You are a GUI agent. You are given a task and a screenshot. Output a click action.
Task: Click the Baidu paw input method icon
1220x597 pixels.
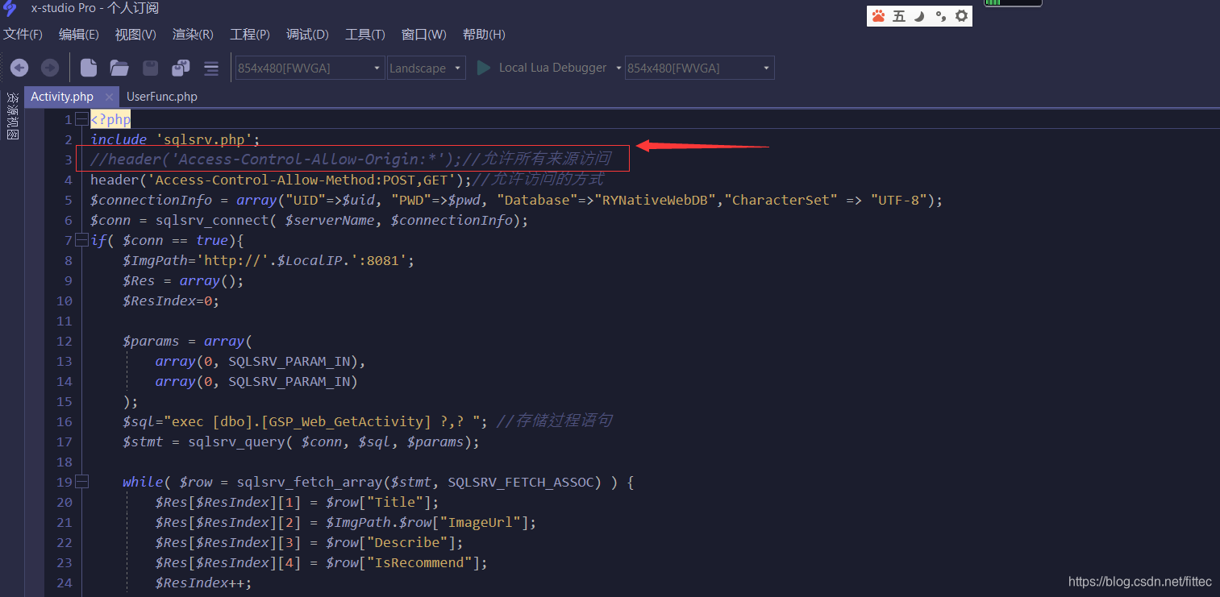point(878,16)
